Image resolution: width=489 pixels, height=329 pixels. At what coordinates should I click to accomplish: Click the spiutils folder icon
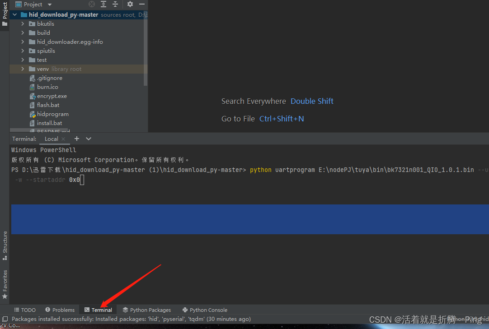32,51
